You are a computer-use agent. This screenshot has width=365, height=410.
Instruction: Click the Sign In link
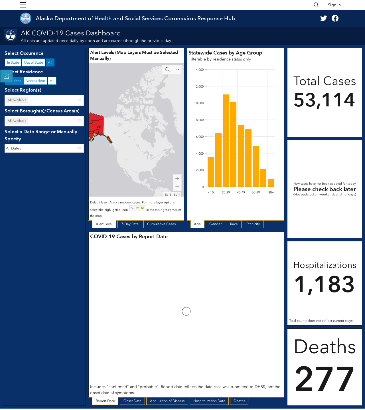(334, 5)
